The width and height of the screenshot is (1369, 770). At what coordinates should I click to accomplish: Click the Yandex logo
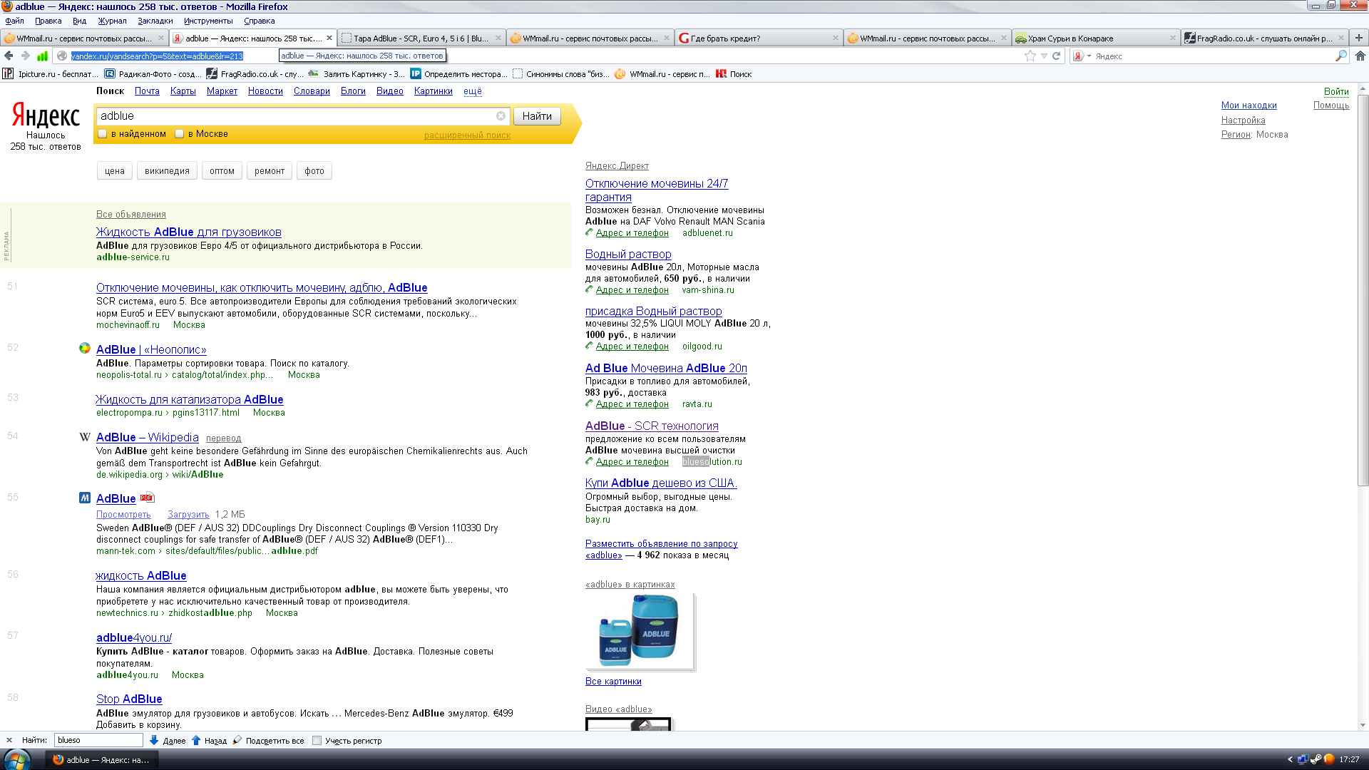pyautogui.click(x=46, y=116)
